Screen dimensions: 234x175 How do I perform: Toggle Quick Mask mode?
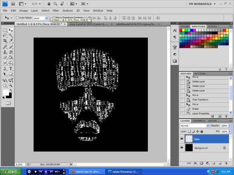coord(8,103)
